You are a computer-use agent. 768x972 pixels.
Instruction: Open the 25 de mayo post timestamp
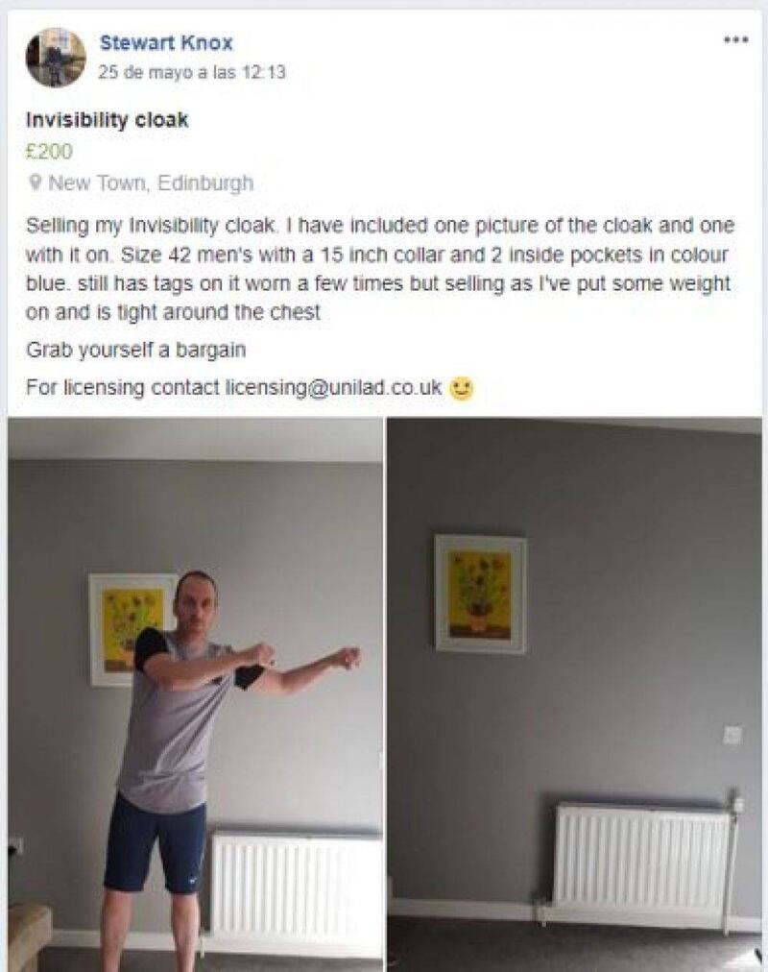[x=192, y=73]
